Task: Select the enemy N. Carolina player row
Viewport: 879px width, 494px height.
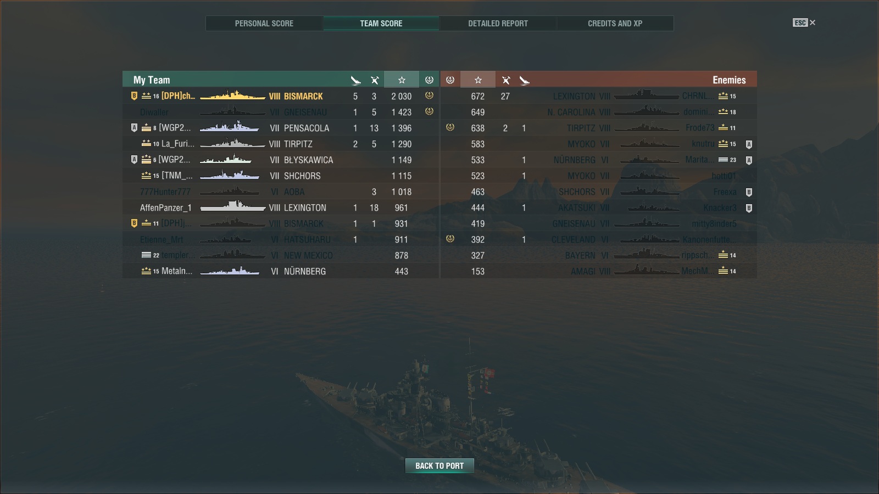Action: (599, 112)
